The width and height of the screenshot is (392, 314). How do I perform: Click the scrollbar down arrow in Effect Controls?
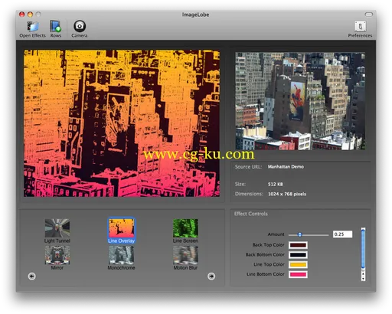pos(363,279)
